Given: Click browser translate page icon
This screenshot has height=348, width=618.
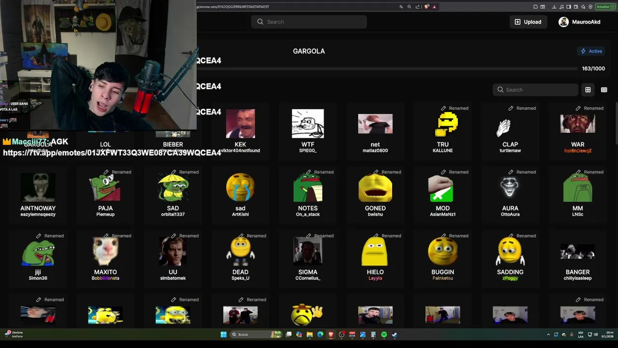Looking at the screenshot, I should click(401, 7).
